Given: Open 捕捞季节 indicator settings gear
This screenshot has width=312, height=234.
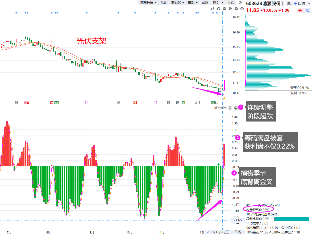Looking at the screenshot, I should tap(230, 108).
